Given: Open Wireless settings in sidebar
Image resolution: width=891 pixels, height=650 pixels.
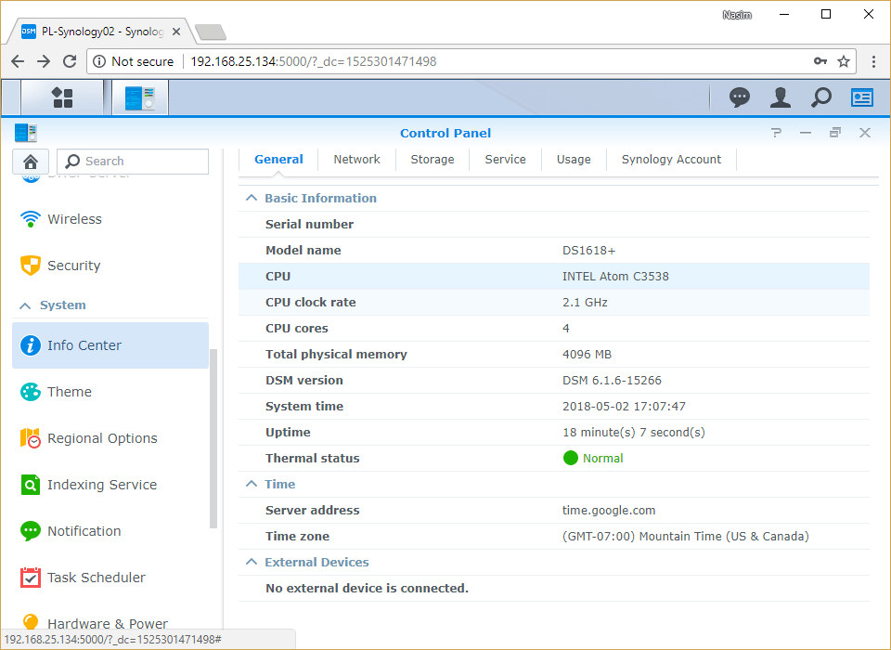Looking at the screenshot, I should click(x=110, y=219).
